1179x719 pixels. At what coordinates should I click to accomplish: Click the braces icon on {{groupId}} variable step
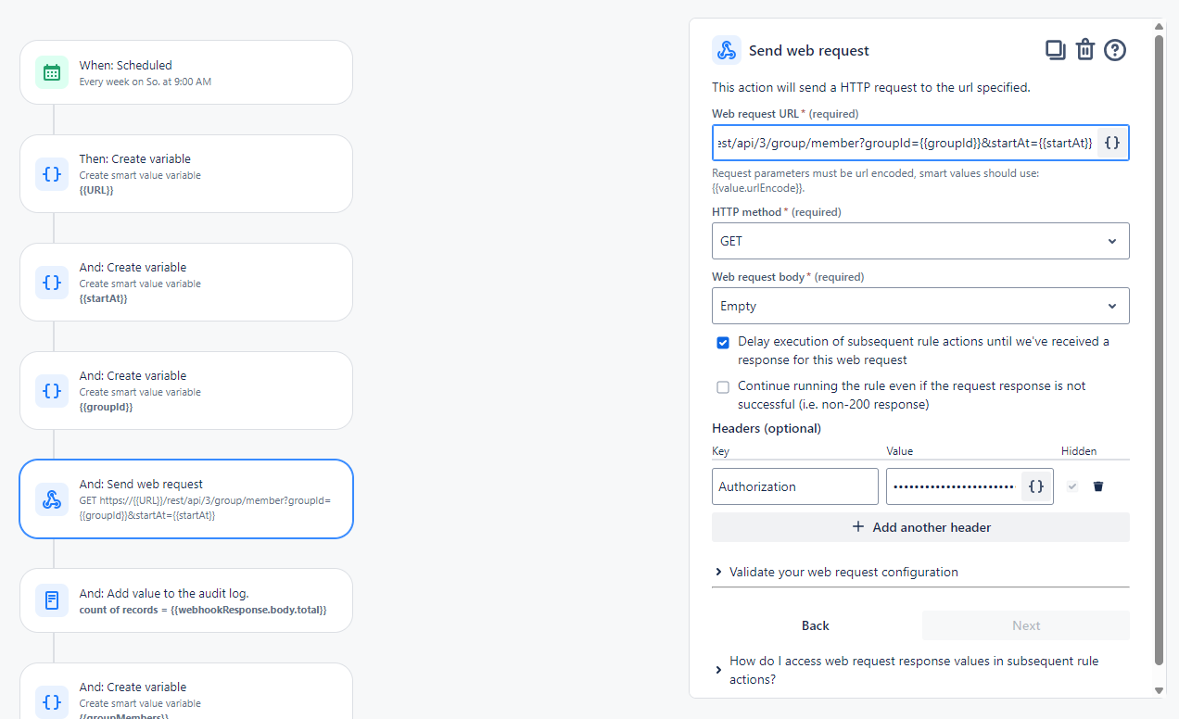click(x=52, y=391)
